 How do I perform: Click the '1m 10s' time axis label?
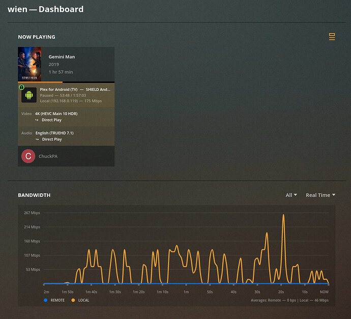[162, 292]
